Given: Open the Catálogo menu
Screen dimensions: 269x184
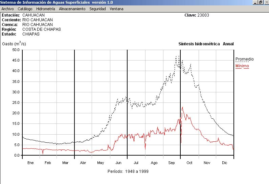Looking at the screenshot, I should (25, 9).
